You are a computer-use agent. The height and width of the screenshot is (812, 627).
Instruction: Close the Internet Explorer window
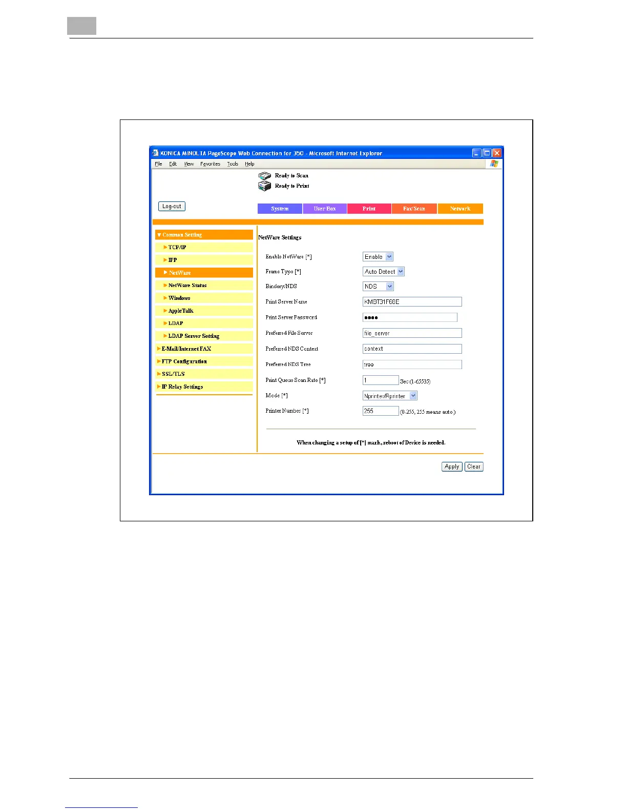(496, 153)
